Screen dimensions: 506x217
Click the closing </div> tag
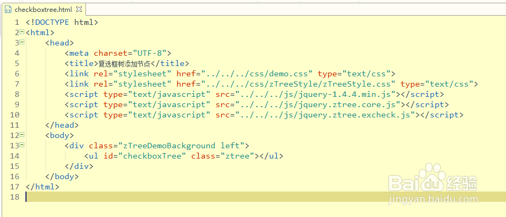[x=79, y=166]
